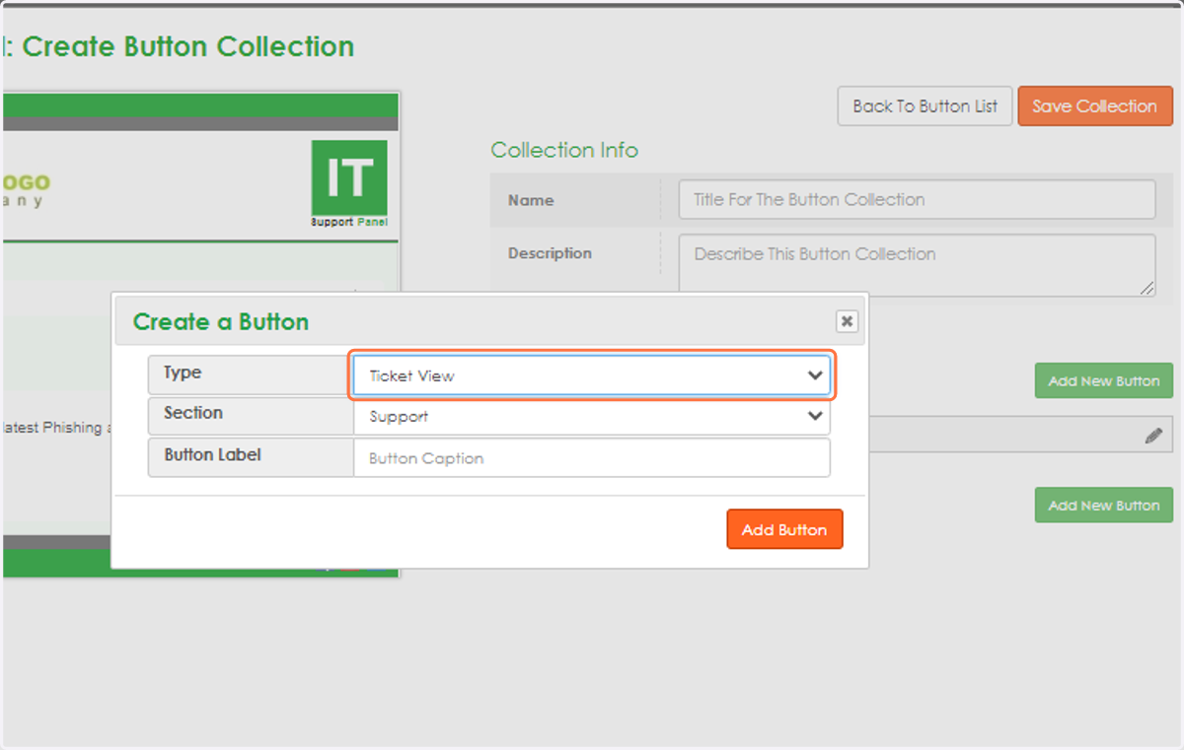Click the Type label in dialog
1184x750 pixels.
coord(183,373)
